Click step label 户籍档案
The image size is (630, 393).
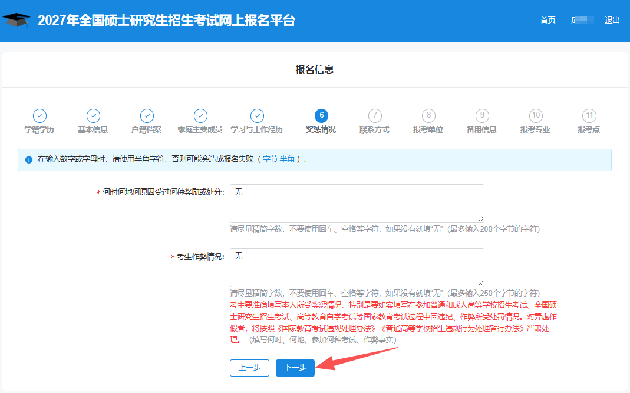coord(147,129)
